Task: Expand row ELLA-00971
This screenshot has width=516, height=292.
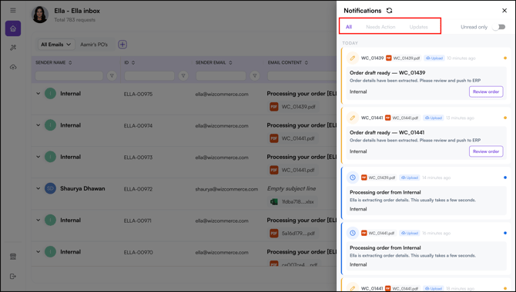Action: coord(39,220)
